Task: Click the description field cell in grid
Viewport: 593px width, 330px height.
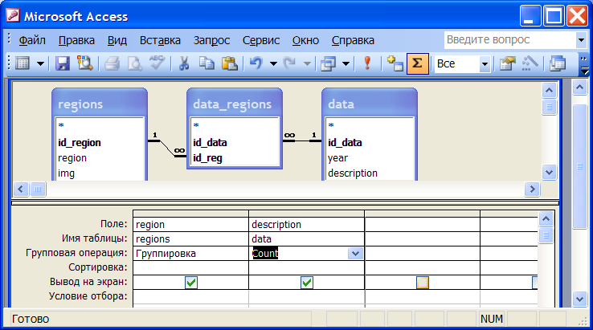Action: (306, 225)
